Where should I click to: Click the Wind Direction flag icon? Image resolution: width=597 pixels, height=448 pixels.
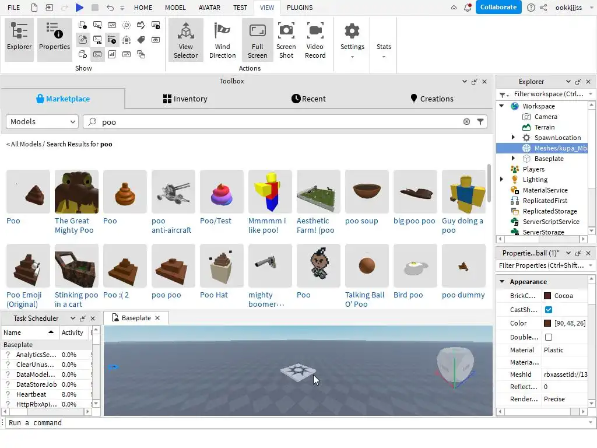click(x=222, y=31)
